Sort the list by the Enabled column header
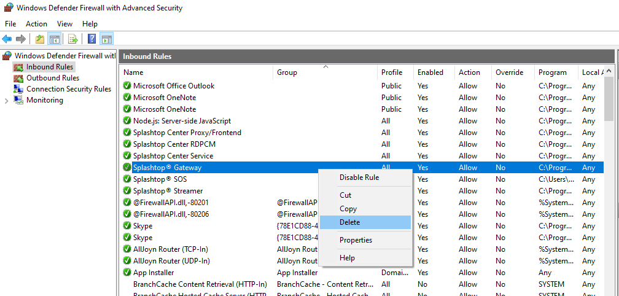The width and height of the screenshot is (619, 296). 430,72
